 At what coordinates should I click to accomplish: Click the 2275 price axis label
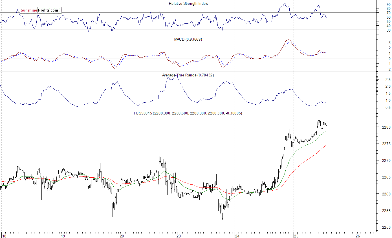click(386, 144)
